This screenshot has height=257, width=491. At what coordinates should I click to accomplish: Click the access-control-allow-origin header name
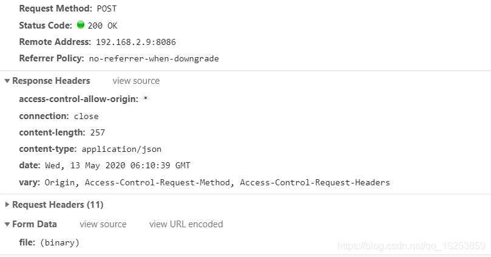tap(79, 100)
